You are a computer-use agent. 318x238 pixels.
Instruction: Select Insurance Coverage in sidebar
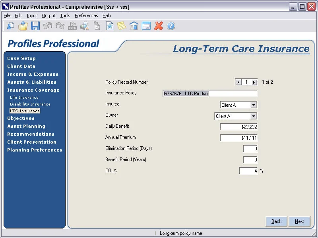tap(33, 90)
